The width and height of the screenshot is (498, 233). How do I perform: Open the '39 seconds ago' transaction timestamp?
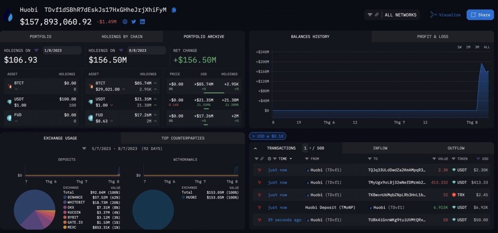(284, 220)
